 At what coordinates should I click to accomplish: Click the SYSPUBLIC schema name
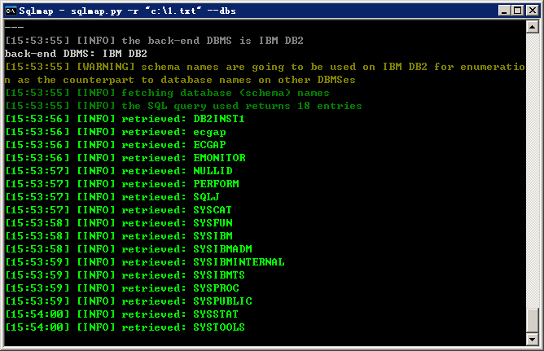pyautogui.click(x=222, y=301)
